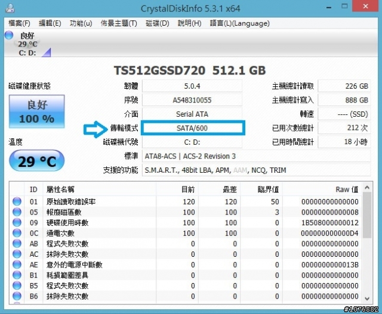Click the ID cell B6 in the table
Viewport: 382px width, 314px height.
33,296
